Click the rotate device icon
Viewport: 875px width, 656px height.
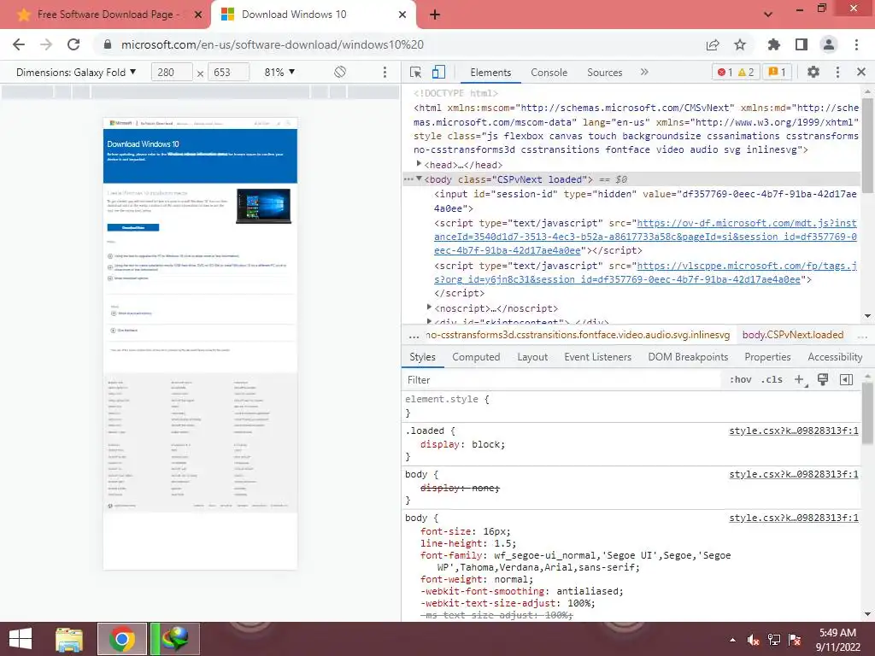340,72
